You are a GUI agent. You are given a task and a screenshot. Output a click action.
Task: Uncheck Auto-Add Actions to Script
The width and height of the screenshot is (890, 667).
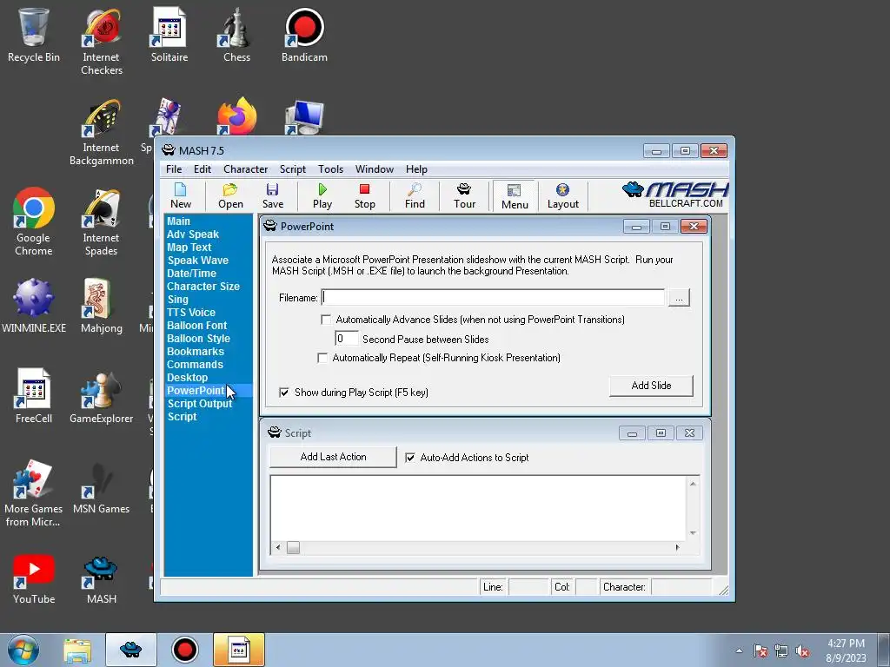click(410, 458)
